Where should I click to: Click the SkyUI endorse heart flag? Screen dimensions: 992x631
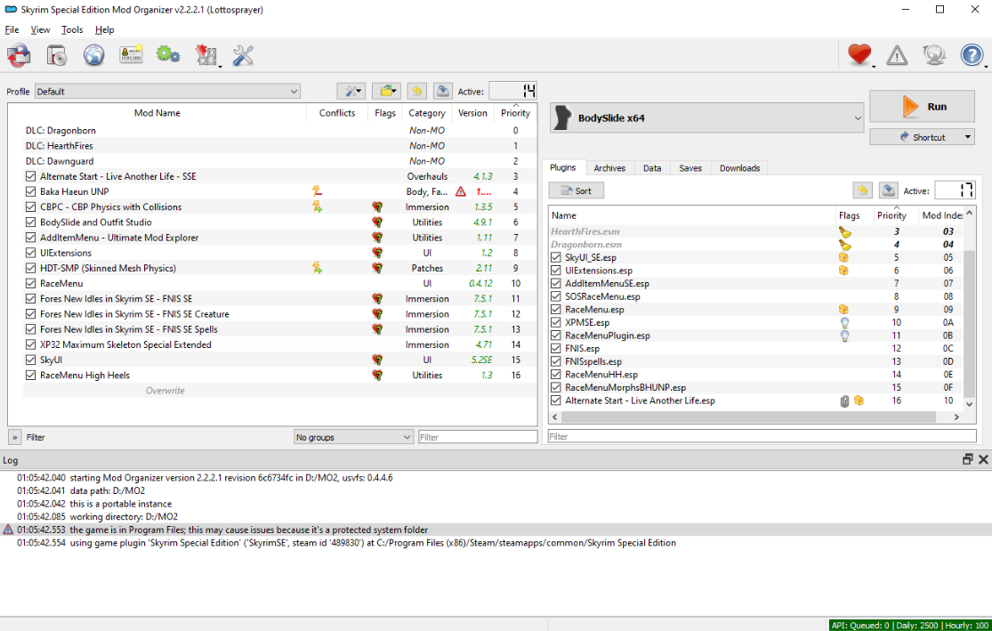[378, 360]
